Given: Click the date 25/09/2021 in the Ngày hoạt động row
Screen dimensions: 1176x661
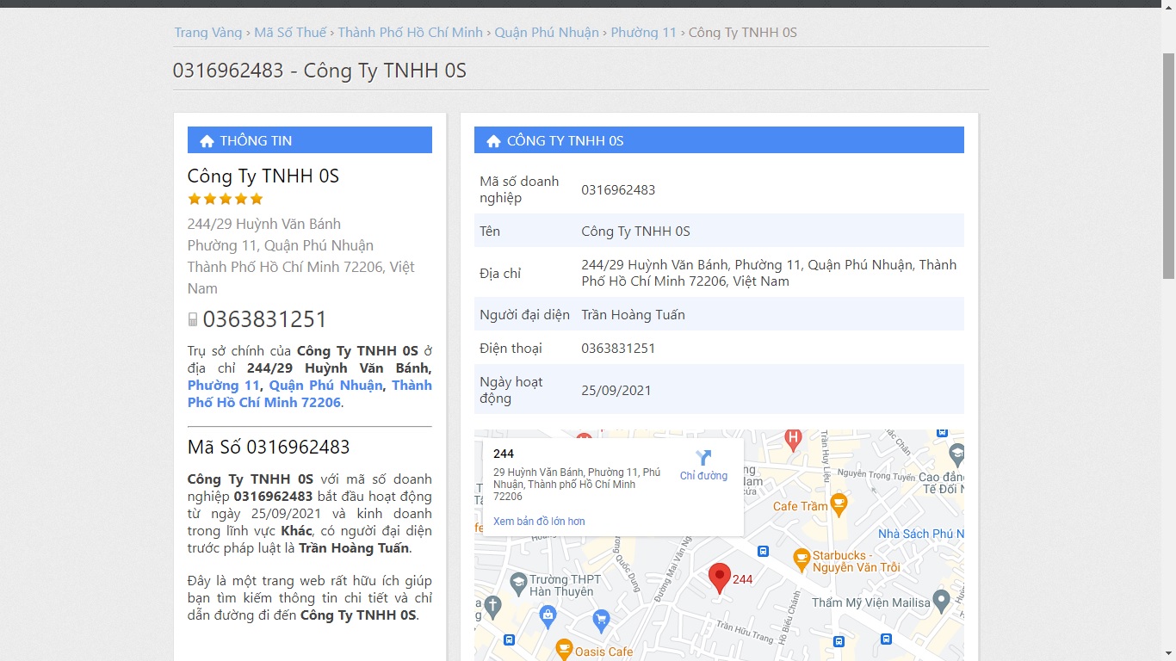Looking at the screenshot, I should coord(616,391).
